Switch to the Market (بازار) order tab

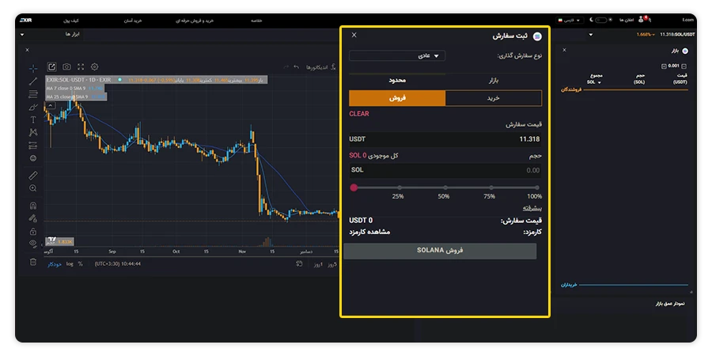click(494, 81)
